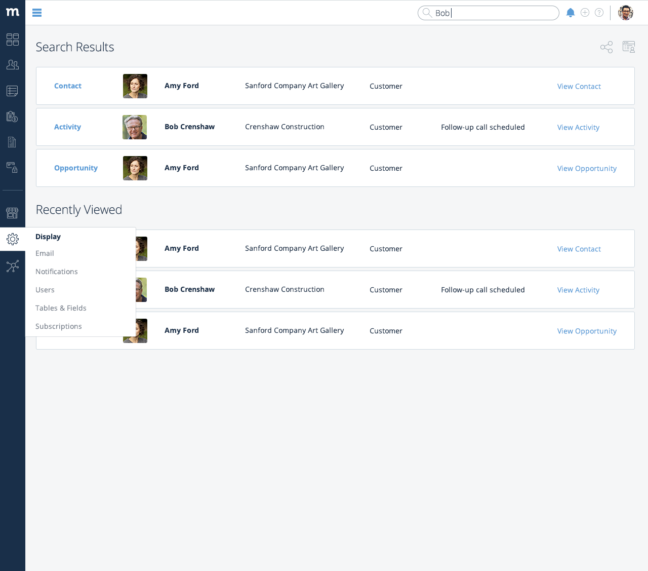Toggle the hamburger menu button

pyautogui.click(x=37, y=13)
